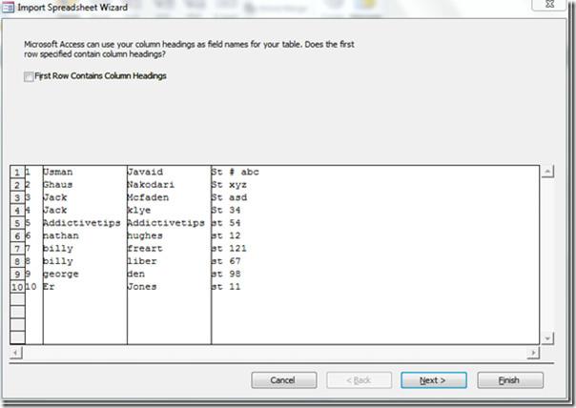Click the cell containing st 121
The image size is (576, 408).
(375, 249)
